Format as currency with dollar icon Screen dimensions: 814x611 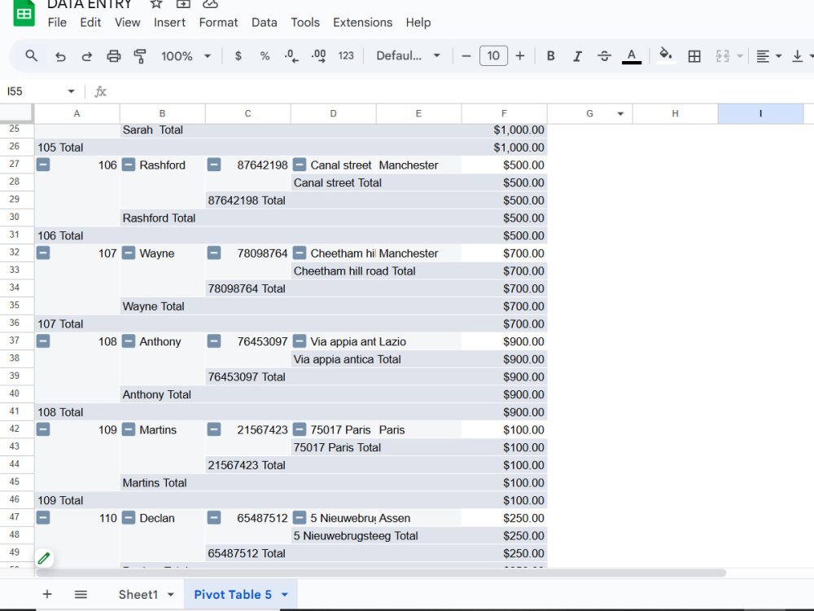[x=239, y=56]
